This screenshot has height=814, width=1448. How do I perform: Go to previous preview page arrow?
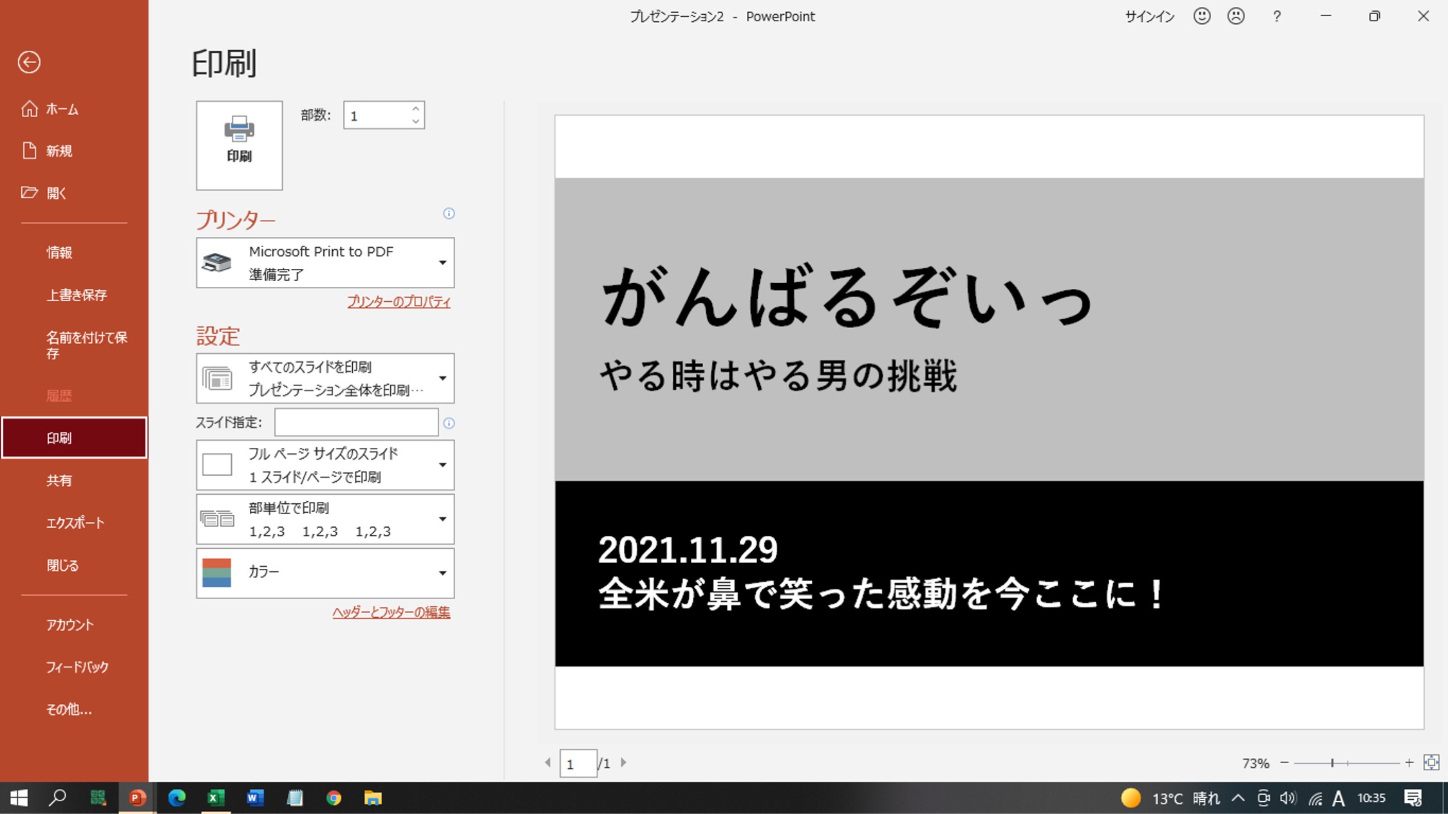548,763
